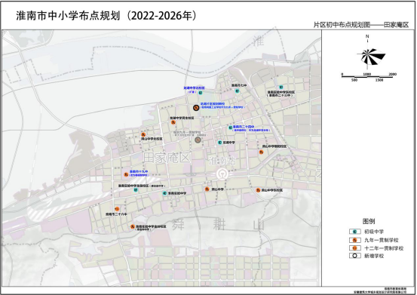Click the 十二年一贯制学校 legend symbol
This screenshot has width=417, height=295.
click(354, 248)
